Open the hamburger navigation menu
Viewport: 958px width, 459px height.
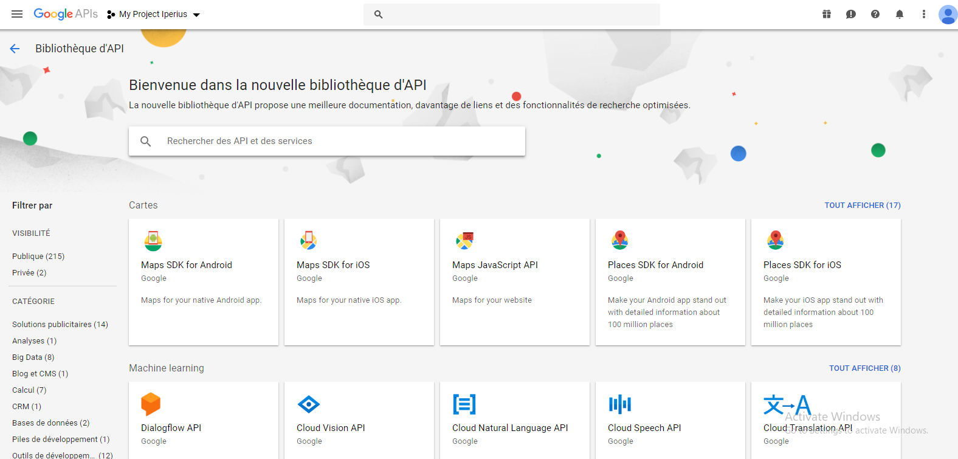click(x=17, y=14)
